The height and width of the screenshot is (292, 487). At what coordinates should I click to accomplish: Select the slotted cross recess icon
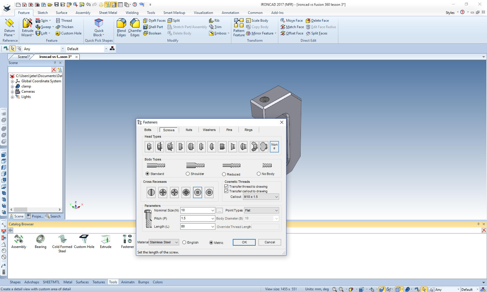151,192
